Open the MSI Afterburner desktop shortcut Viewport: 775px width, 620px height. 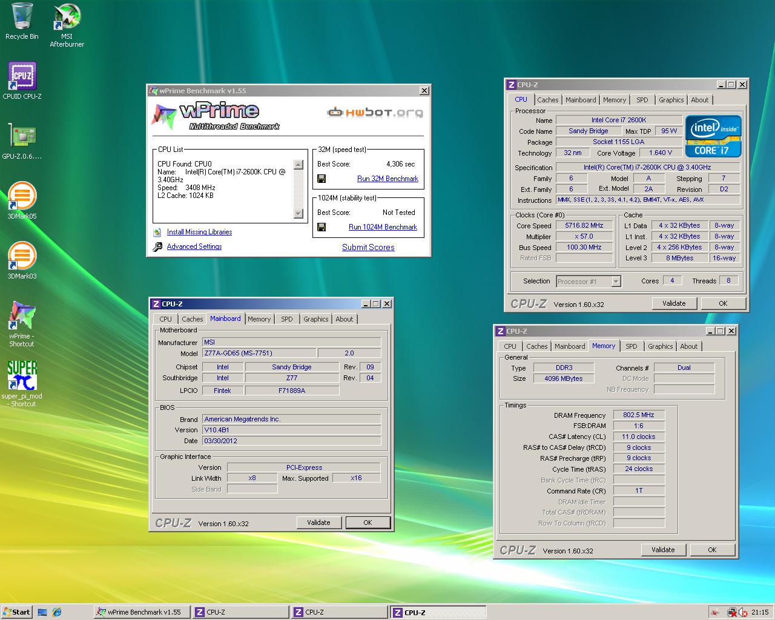click(67, 18)
